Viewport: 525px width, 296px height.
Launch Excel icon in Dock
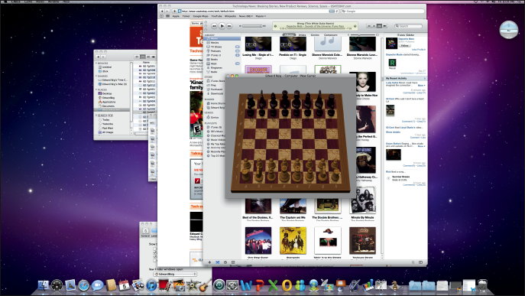coord(273,285)
